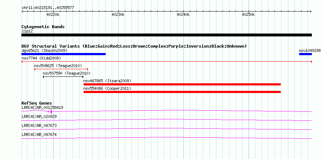Click the black 11p12 cytogenetic band bar
The image size is (322, 159).
166,35
